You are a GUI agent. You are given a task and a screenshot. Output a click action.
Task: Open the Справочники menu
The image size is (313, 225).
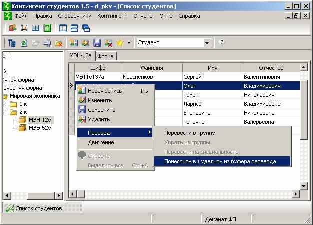coord(75,16)
